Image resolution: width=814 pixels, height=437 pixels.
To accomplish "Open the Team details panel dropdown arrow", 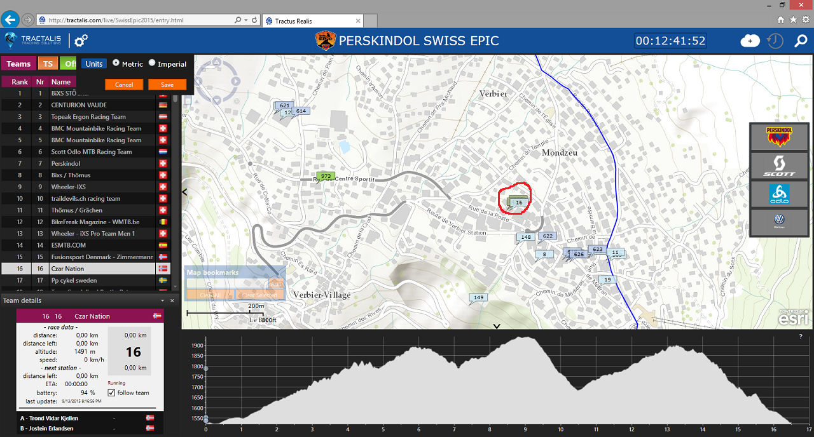I will point(163,300).
